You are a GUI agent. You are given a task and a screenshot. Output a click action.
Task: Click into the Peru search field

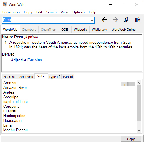[x=48, y=20]
